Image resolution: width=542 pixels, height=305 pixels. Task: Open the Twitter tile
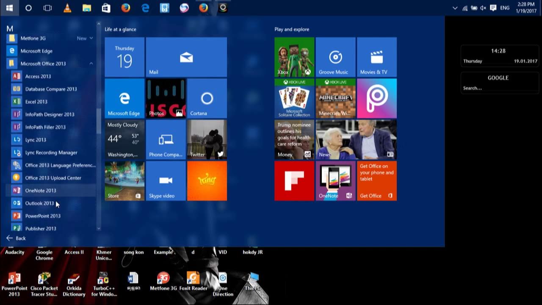tap(207, 140)
